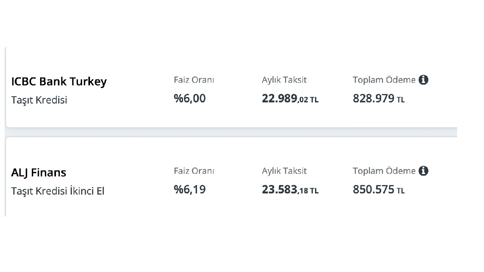
Task: Click the %6,19 interest rate value
Action: coord(189,189)
